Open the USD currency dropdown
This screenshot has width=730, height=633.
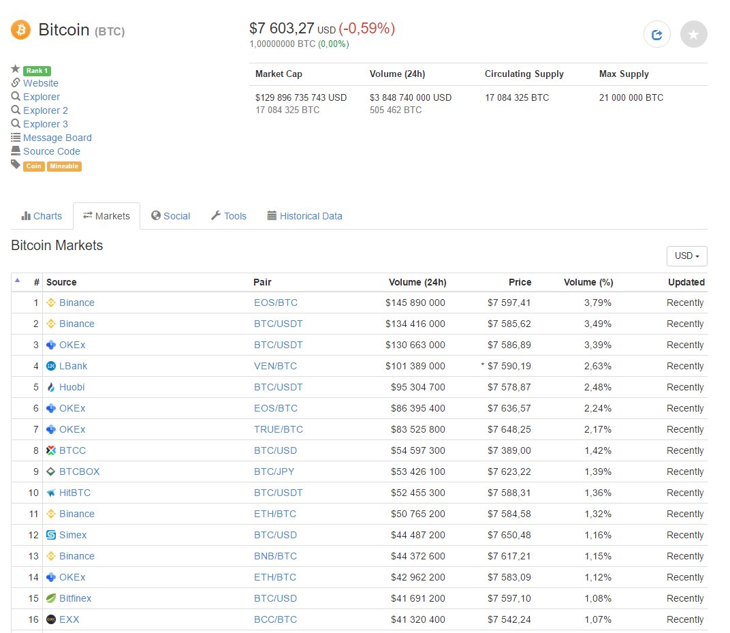[x=686, y=256]
